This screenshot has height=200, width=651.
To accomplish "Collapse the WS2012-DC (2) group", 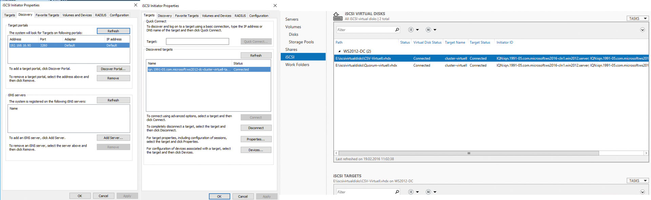I will [339, 51].
